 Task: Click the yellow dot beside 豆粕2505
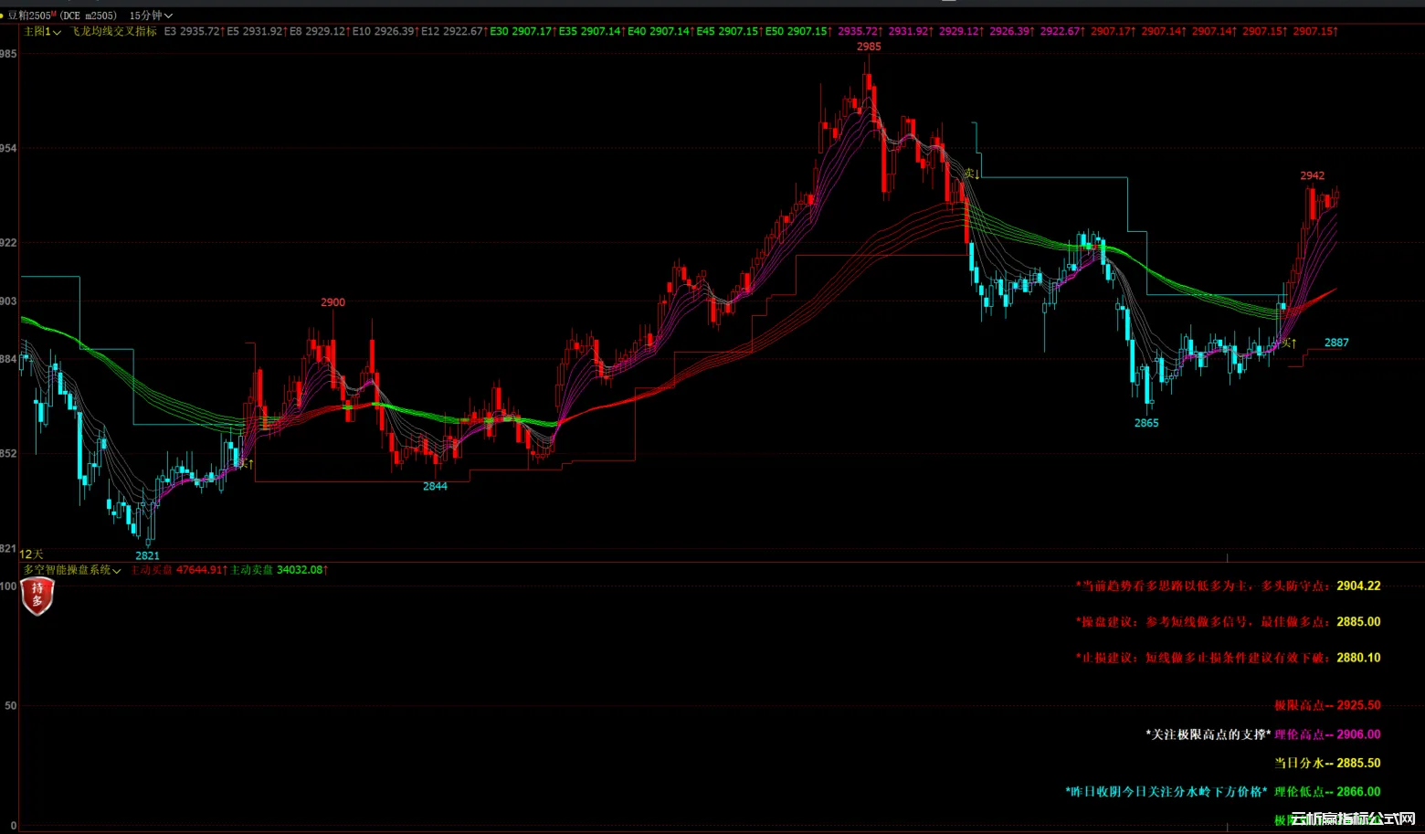(3, 16)
